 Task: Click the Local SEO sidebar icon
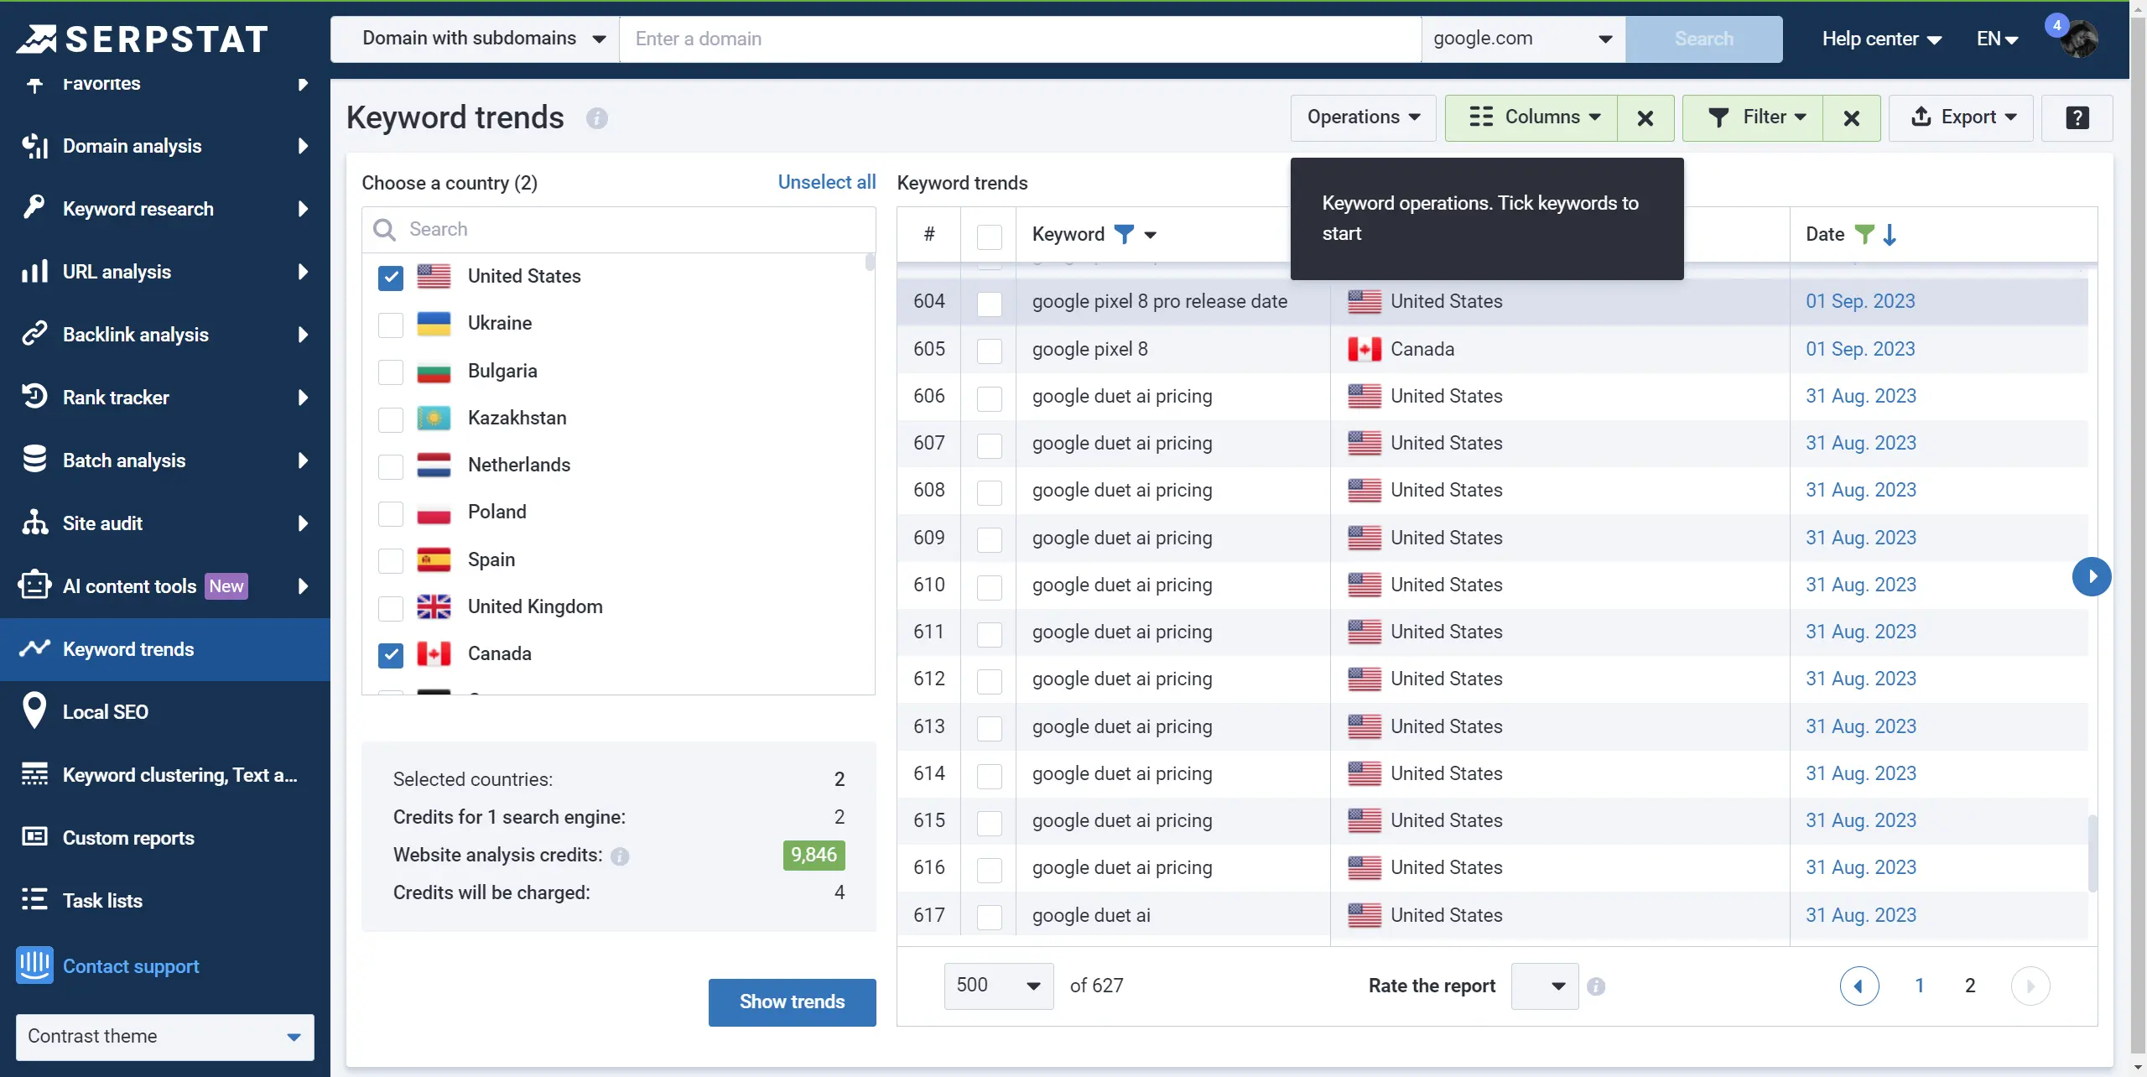[33, 711]
